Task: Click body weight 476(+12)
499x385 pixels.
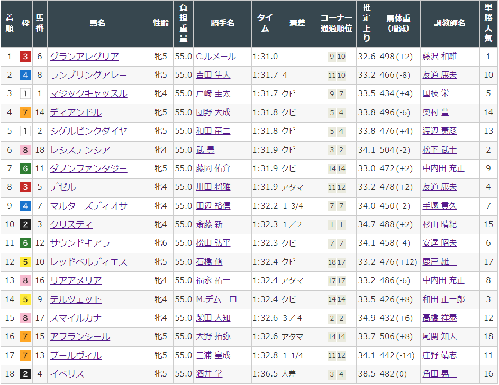Action: tap(398, 262)
